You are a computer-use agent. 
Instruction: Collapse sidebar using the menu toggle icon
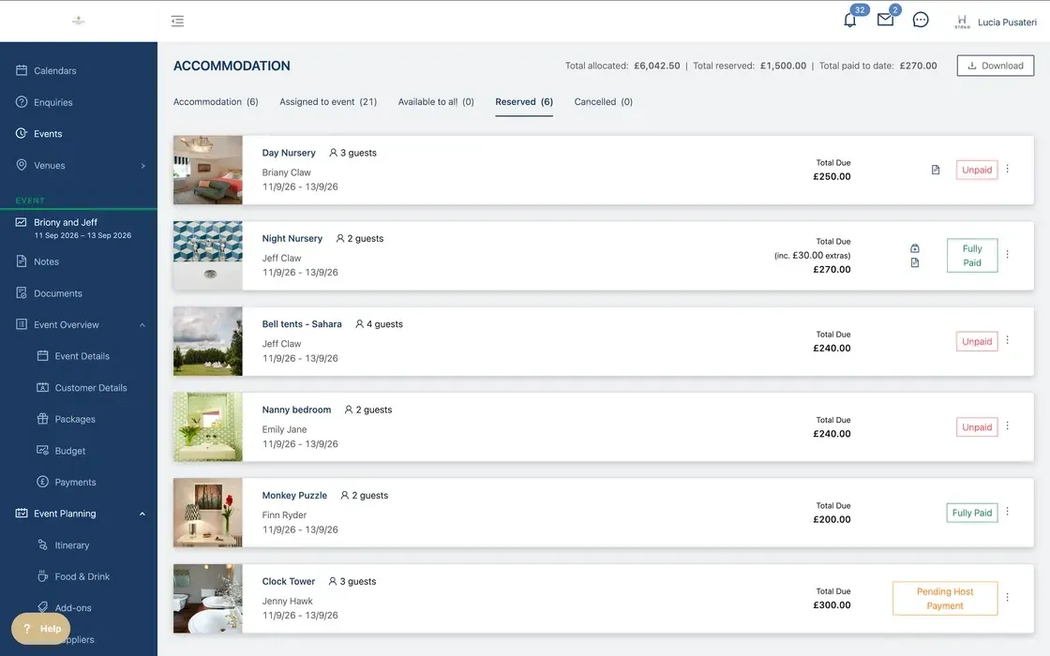(177, 22)
